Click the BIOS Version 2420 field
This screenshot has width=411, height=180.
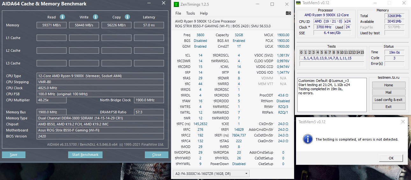pos(100,136)
